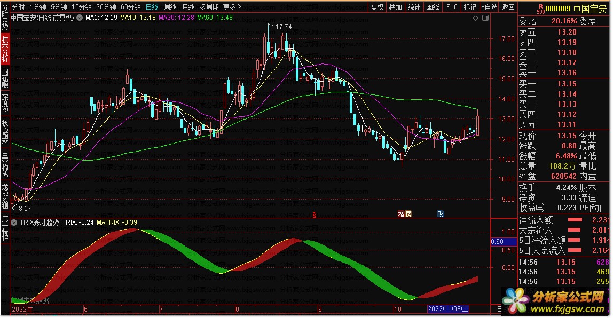Screen dimensions: 613x318
Task: Click the 财 financial marker on chart
Action: point(441,214)
